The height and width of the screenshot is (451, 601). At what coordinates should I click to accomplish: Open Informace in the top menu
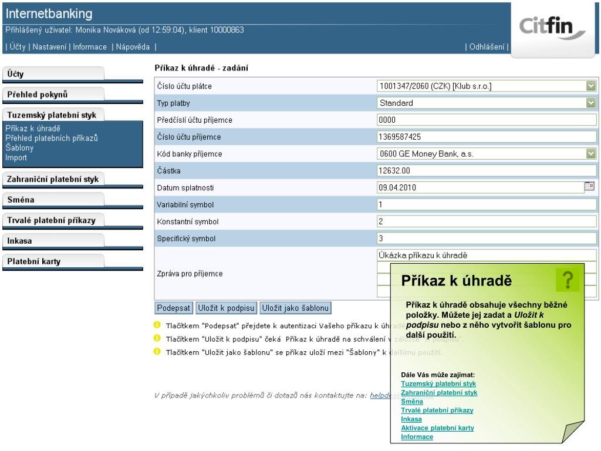point(90,47)
